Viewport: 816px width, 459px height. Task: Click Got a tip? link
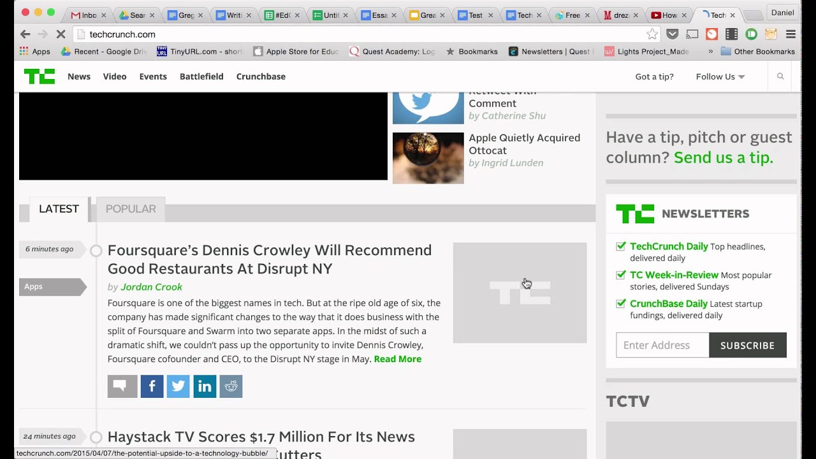(654, 76)
